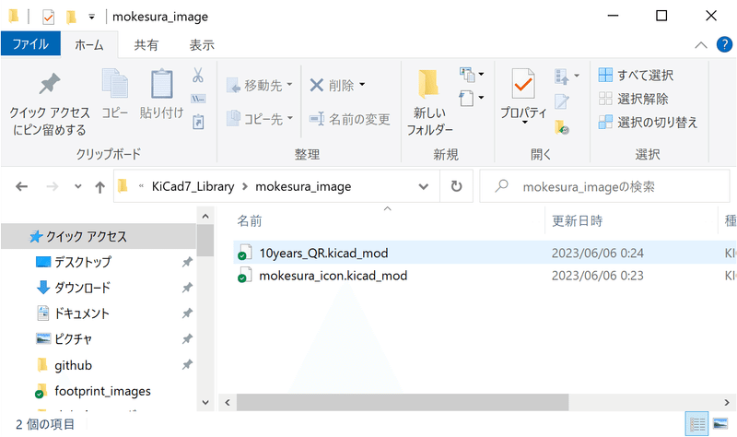Click navigation pane scroll down arrow
Screen dimensions: 737x437
[x=205, y=402]
